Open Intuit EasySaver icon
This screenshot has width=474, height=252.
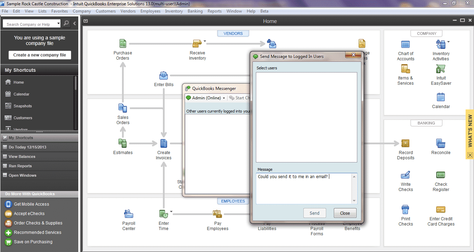[440, 69]
